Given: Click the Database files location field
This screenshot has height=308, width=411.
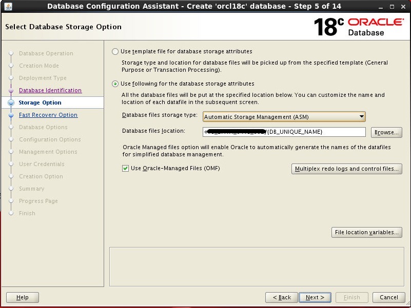Looking at the screenshot, I should tap(284, 132).
